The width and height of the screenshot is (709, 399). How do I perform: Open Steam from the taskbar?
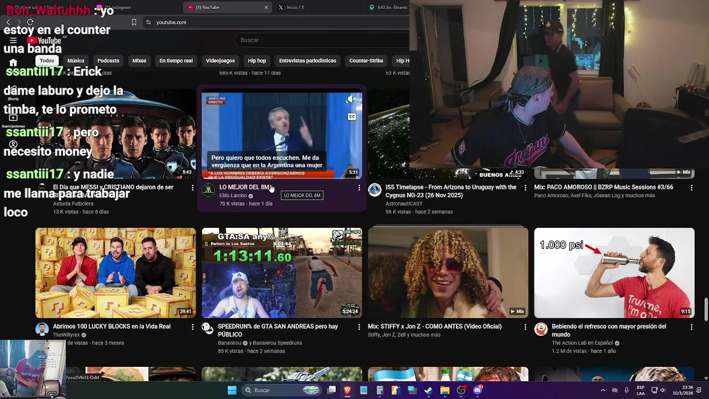click(x=428, y=390)
